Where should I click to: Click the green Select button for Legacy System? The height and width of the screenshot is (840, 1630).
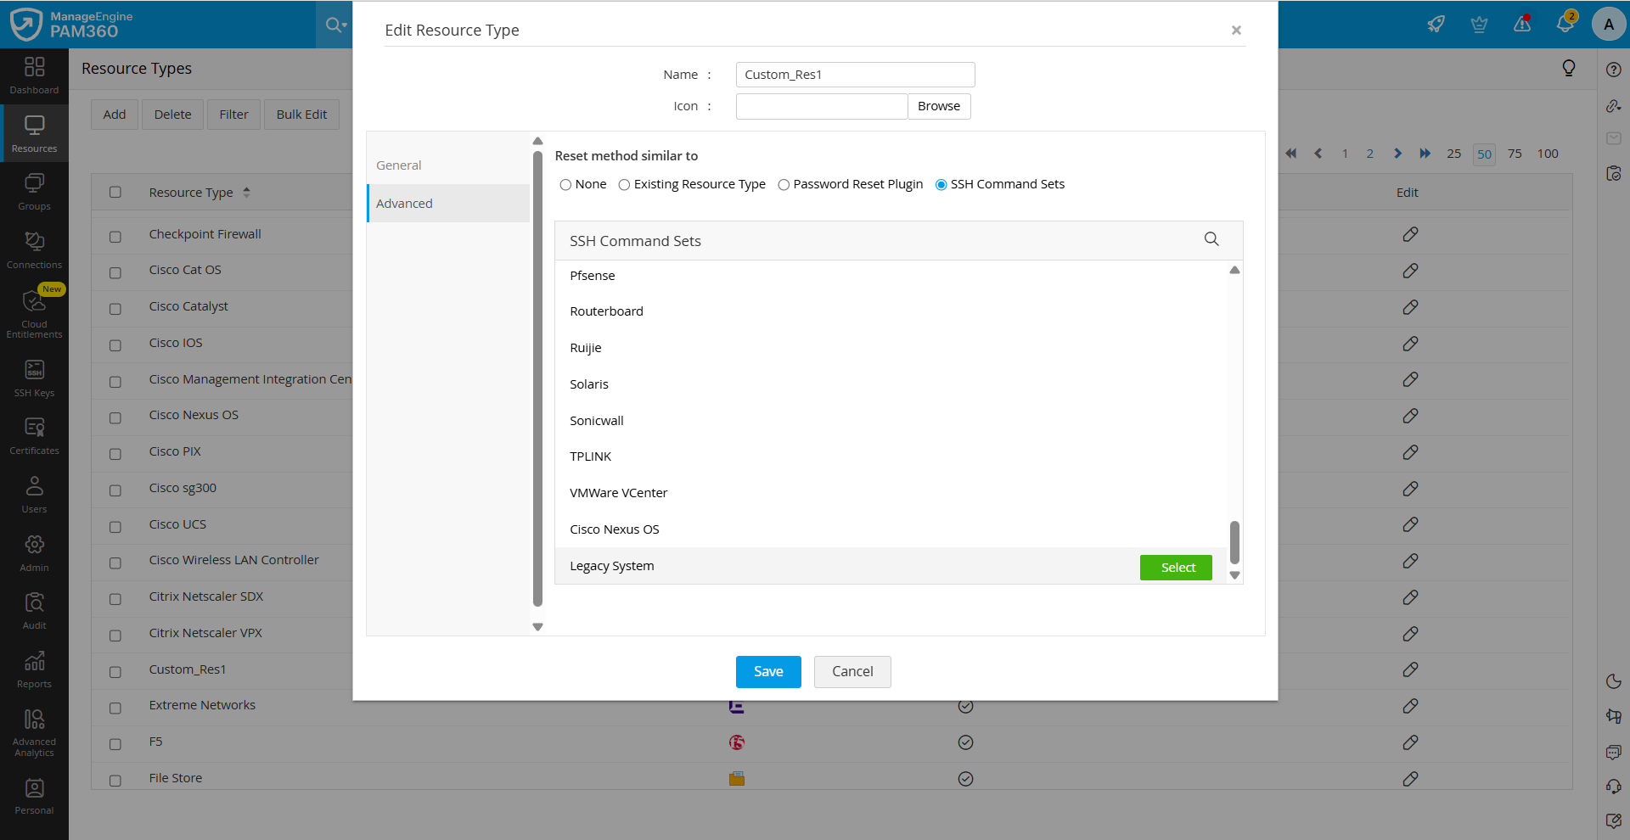point(1177,568)
